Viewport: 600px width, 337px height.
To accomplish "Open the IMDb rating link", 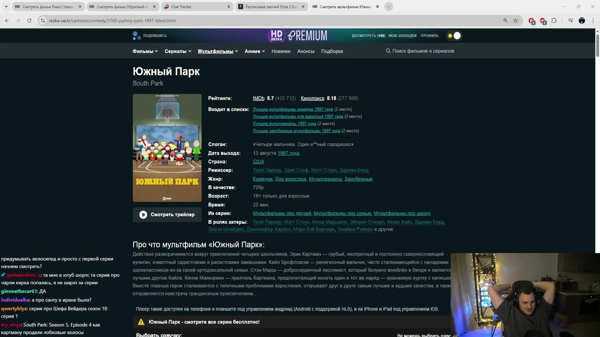I will click(x=259, y=98).
